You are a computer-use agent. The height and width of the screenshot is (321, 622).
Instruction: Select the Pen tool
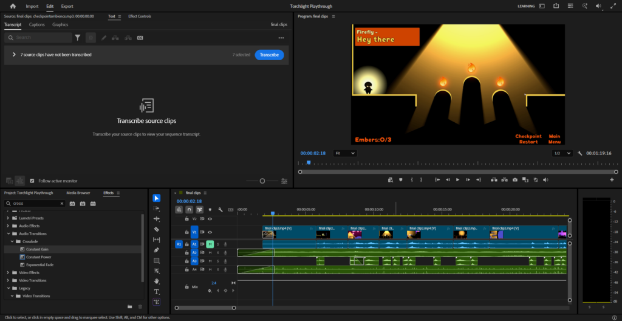[156, 250]
